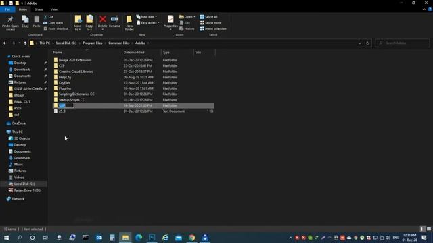Click This PC in the address bar
The image size is (433, 243).
(45, 43)
